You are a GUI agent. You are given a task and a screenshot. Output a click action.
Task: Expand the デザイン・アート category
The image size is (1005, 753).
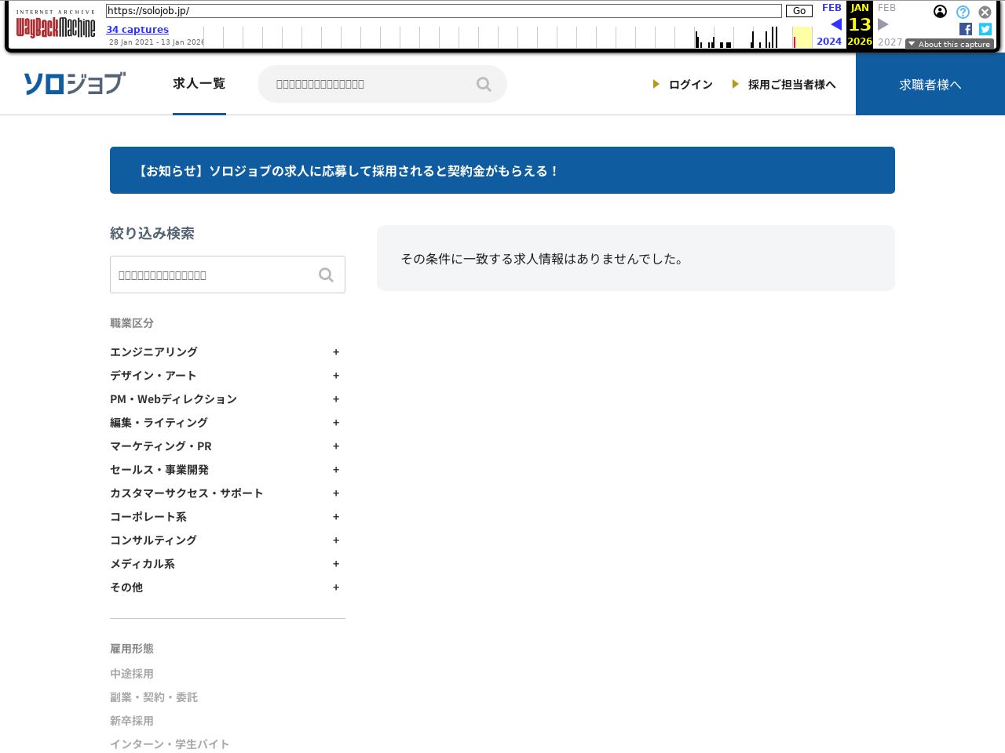[x=335, y=376]
